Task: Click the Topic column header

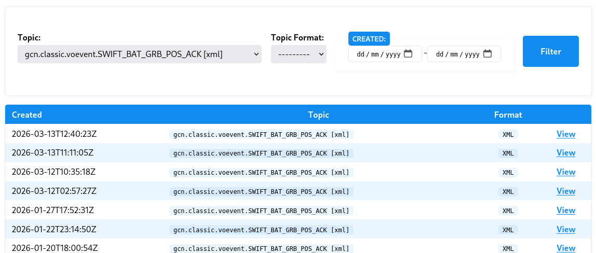Action: (318, 115)
